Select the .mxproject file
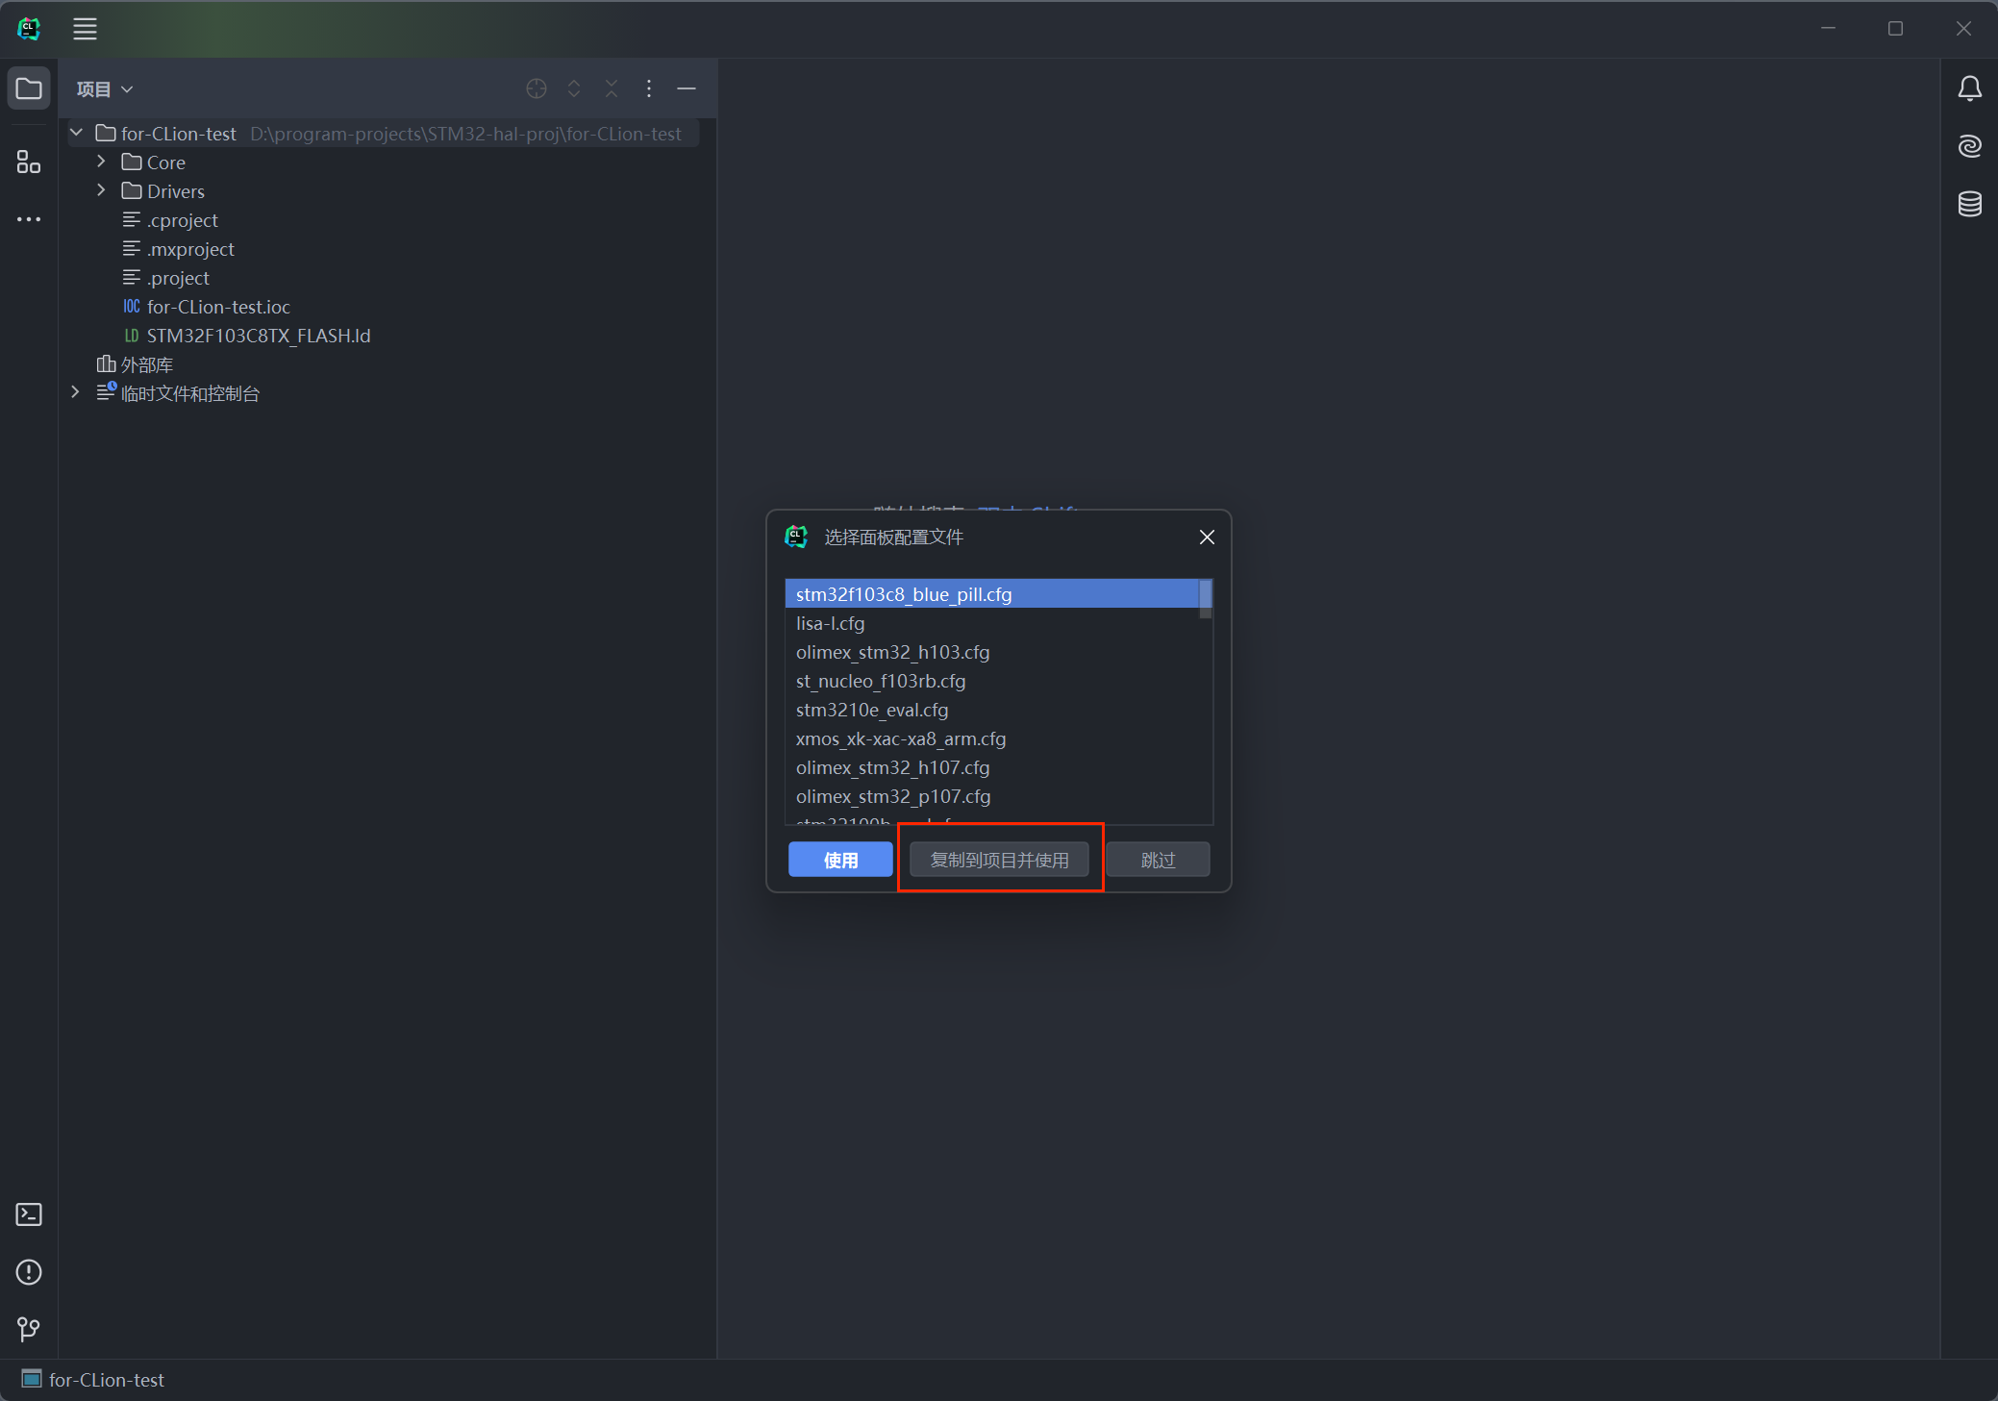1998x1401 pixels. (179, 249)
